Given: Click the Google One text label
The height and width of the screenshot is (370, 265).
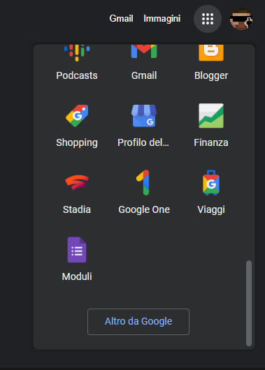Looking at the screenshot, I should tap(144, 209).
